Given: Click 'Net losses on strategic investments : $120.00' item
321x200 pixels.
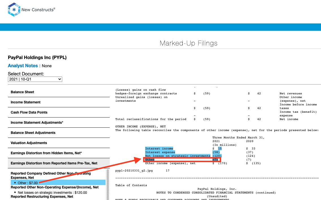Looking at the screenshot, I should [x=52, y=193].
